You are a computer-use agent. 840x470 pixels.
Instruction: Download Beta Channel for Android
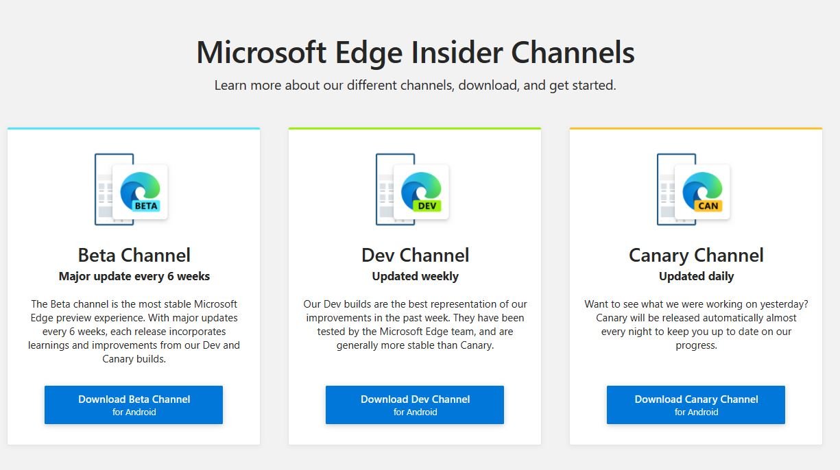[x=134, y=405]
